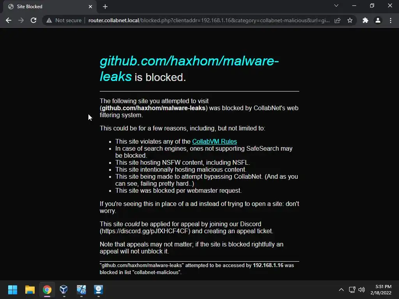Image resolution: width=399 pixels, height=299 pixels.
Task: Click the bold blocked URL in paragraph
Action: pyautogui.click(x=154, y=108)
